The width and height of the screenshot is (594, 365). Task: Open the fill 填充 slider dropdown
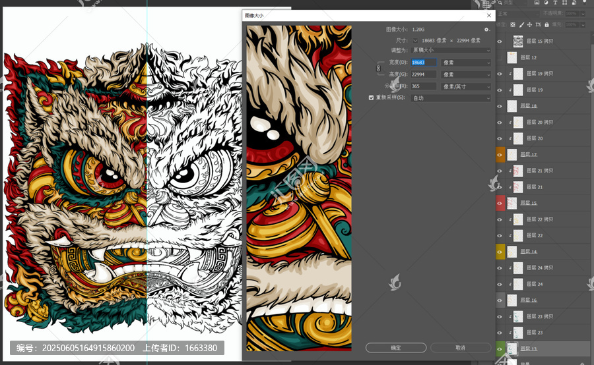583,24
